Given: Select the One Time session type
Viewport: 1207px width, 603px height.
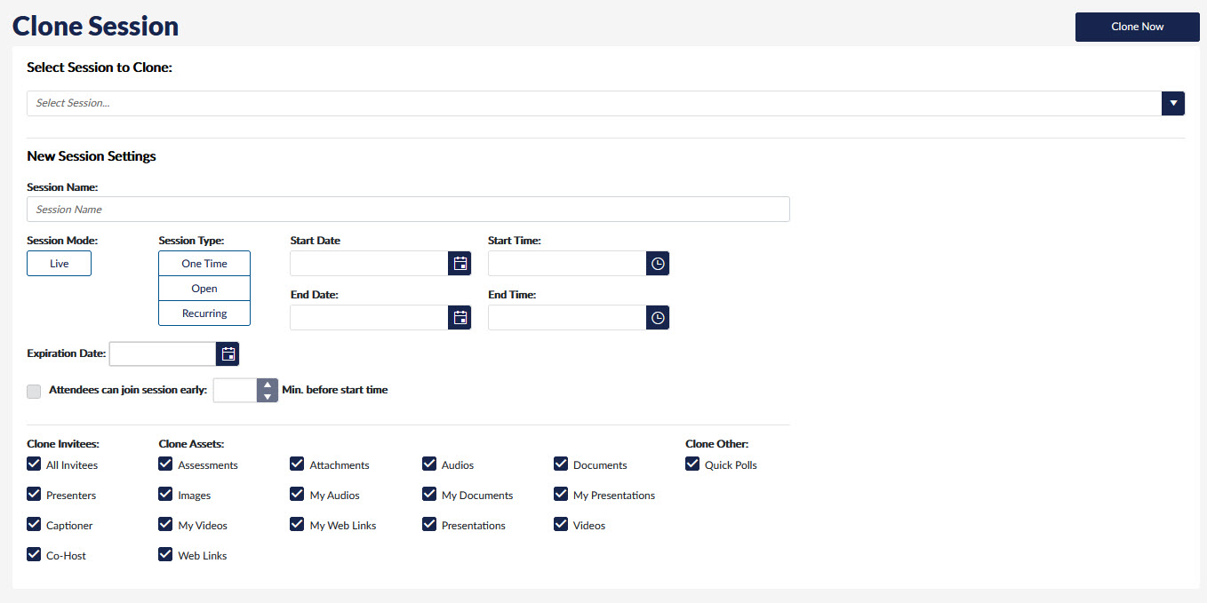Looking at the screenshot, I should (x=204, y=264).
